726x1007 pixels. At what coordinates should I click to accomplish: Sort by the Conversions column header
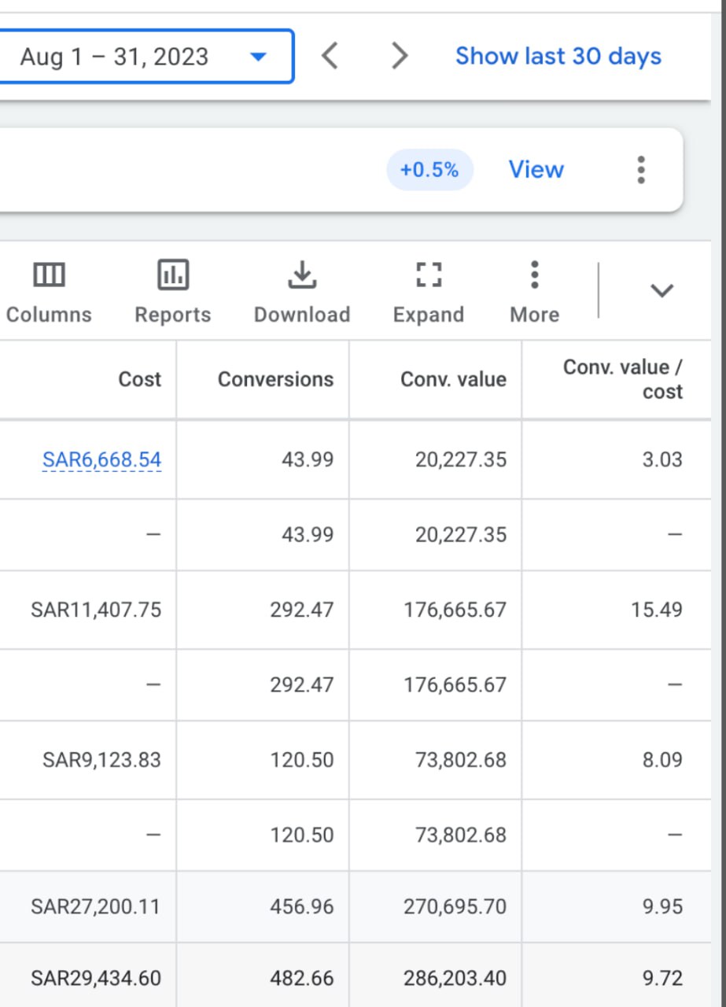(275, 379)
